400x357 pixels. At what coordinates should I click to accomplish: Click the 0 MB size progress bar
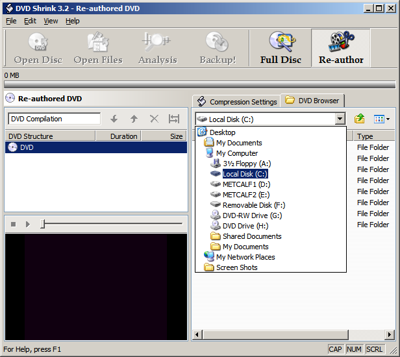pos(200,84)
